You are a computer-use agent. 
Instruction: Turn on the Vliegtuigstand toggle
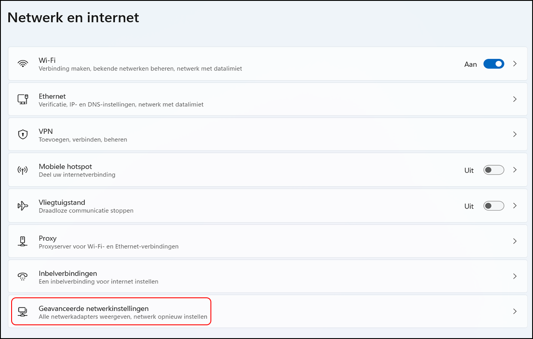pos(493,206)
